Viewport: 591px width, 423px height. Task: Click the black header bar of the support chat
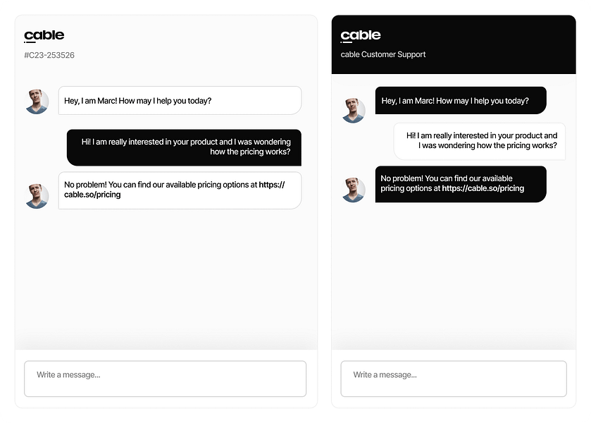pyautogui.click(x=493, y=44)
